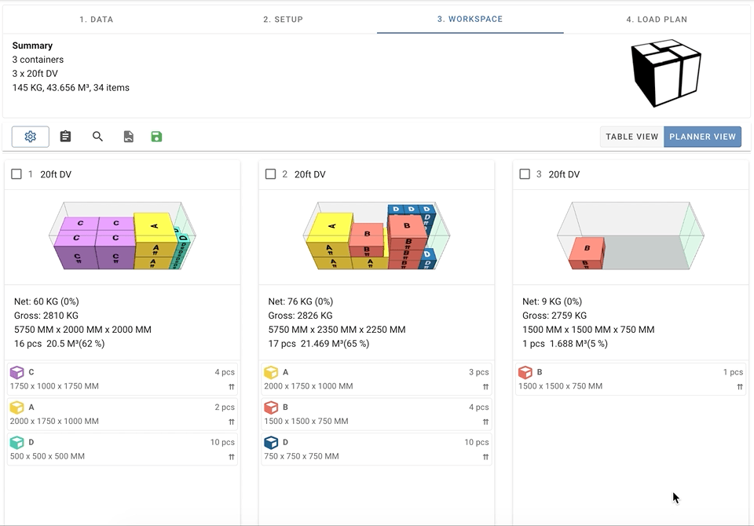Tick the checkbox for container 3

[x=525, y=174]
